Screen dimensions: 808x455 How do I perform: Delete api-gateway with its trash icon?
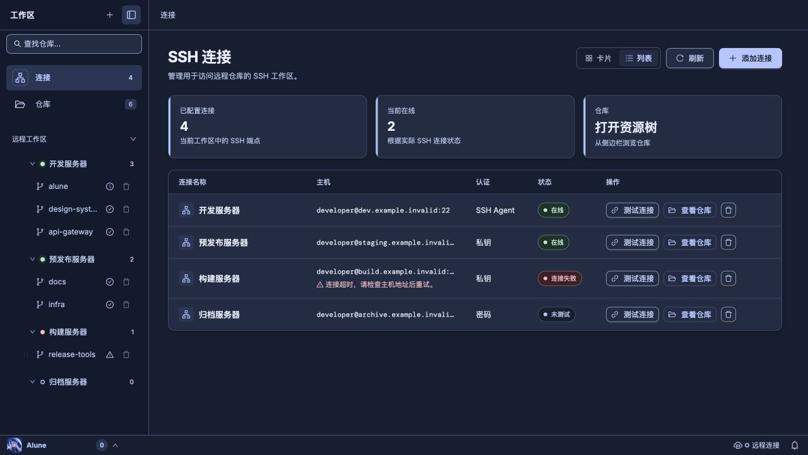(x=126, y=232)
